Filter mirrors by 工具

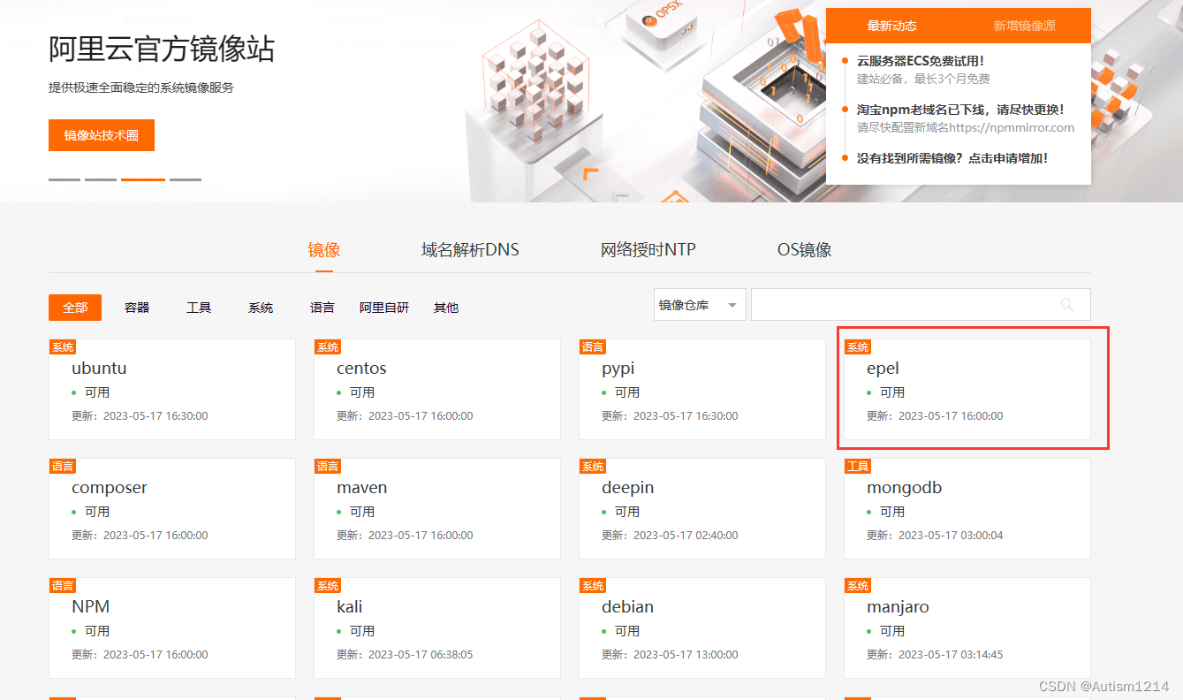(199, 308)
